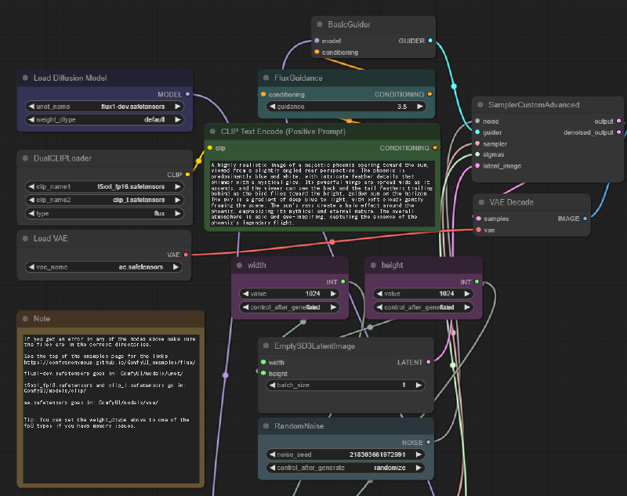The image size is (627, 496).
Task: Click inside the positive prompt text box
Action: (x=322, y=194)
